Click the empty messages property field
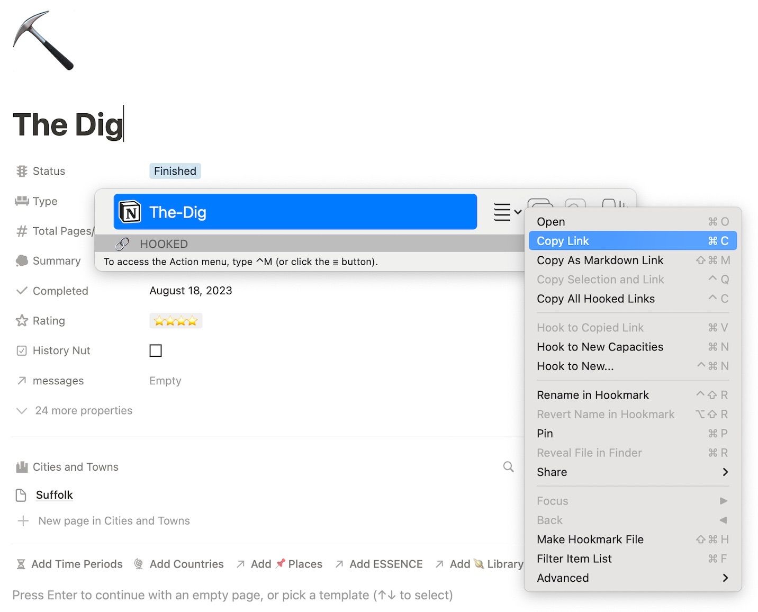The width and height of the screenshot is (758, 612). coord(165,381)
